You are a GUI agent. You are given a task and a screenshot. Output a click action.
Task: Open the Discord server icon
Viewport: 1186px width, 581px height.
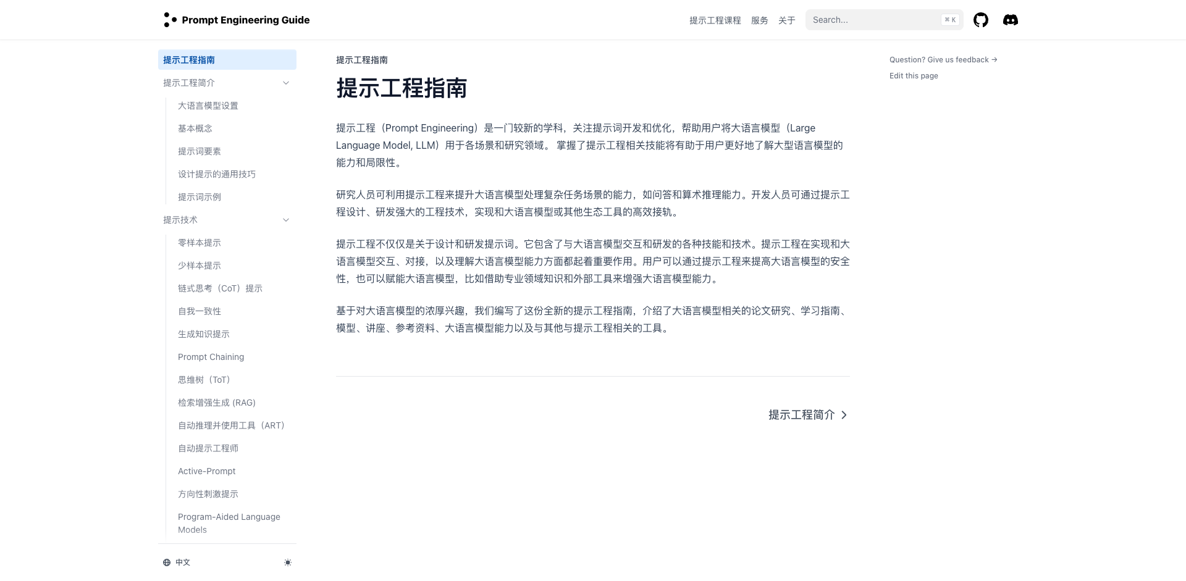tap(1011, 20)
